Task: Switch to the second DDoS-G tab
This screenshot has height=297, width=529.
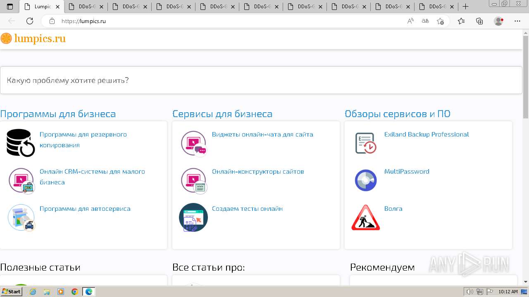Action: pos(129,7)
